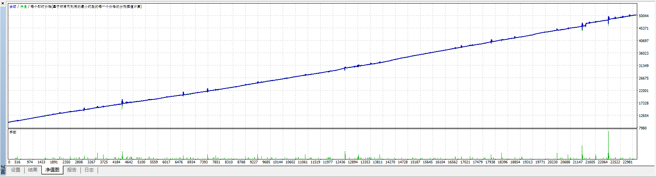This screenshot has height=177, width=656.
Task: Switch to the 设置 tab
Action: [16, 170]
